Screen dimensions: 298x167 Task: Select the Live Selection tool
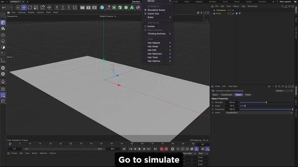point(18,7)
